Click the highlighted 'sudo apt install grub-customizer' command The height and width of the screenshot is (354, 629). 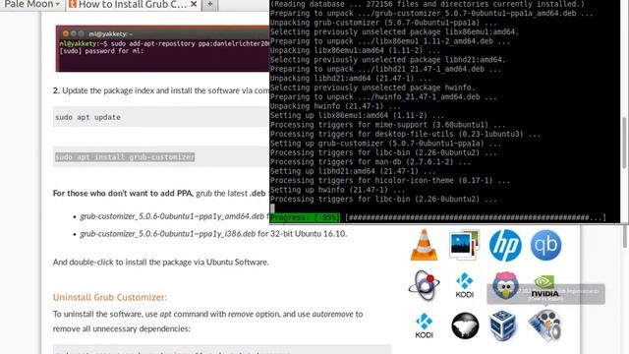[x=125, y=157]
